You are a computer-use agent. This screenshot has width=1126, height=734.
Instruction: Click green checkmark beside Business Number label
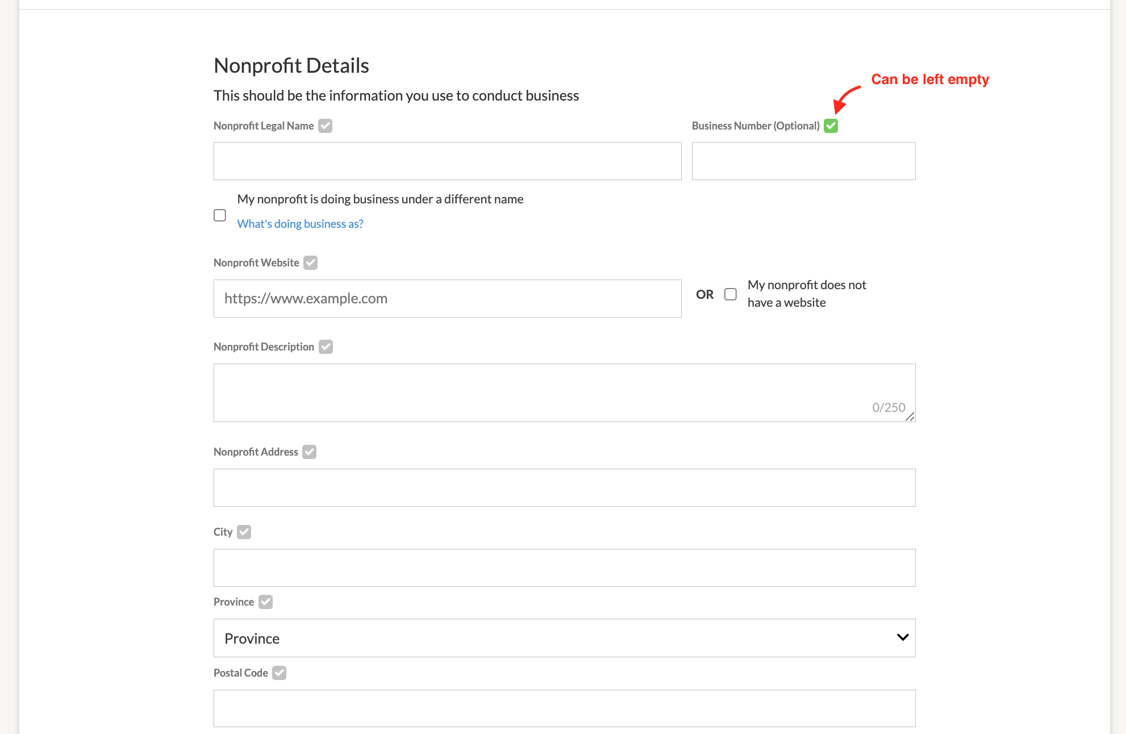coord(831,126)
